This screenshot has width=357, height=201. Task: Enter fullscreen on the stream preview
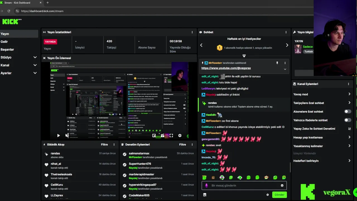[x=171, y=135]
